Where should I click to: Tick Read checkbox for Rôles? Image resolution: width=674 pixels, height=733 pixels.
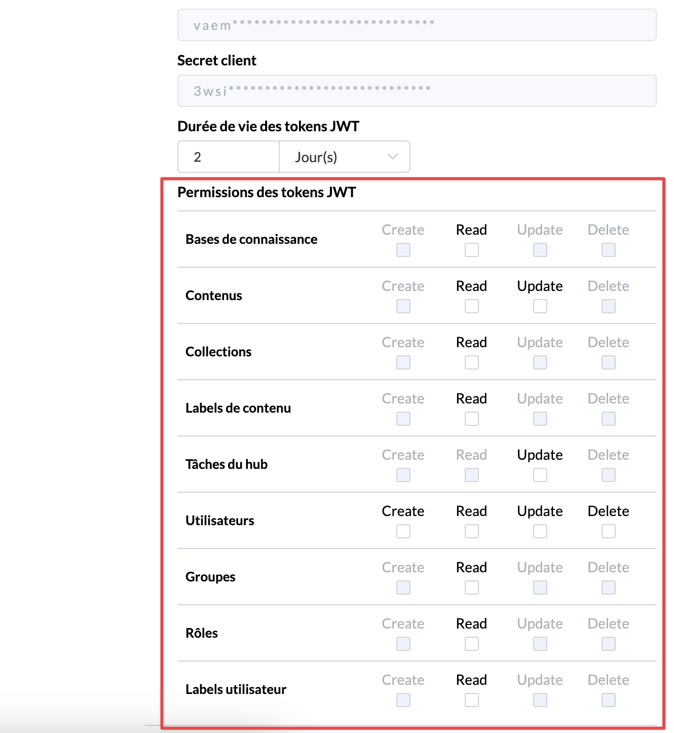(471, 644)
